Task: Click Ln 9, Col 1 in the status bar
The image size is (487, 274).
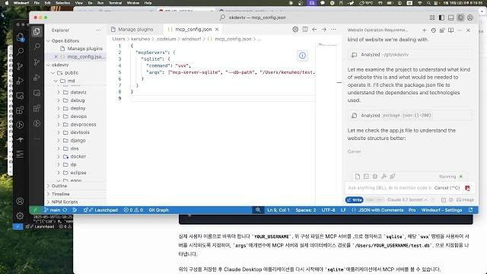Action: point(279,210)
